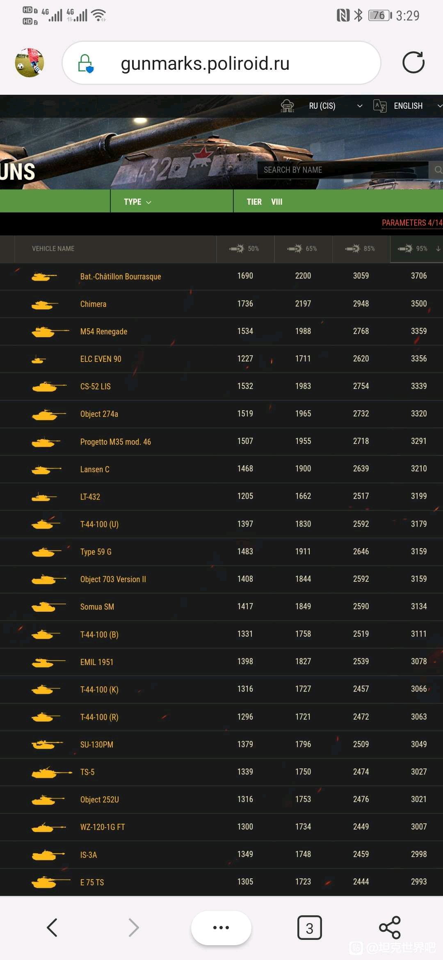The width and height of the screenshot is (443, 960).
Task: Select the Progetto M35 mod. 46 row
Action: [221, 441]
